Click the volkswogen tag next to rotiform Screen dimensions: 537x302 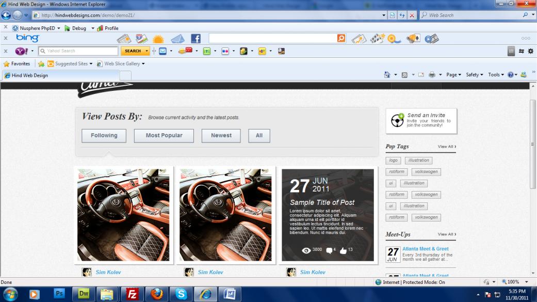(426, 172)
